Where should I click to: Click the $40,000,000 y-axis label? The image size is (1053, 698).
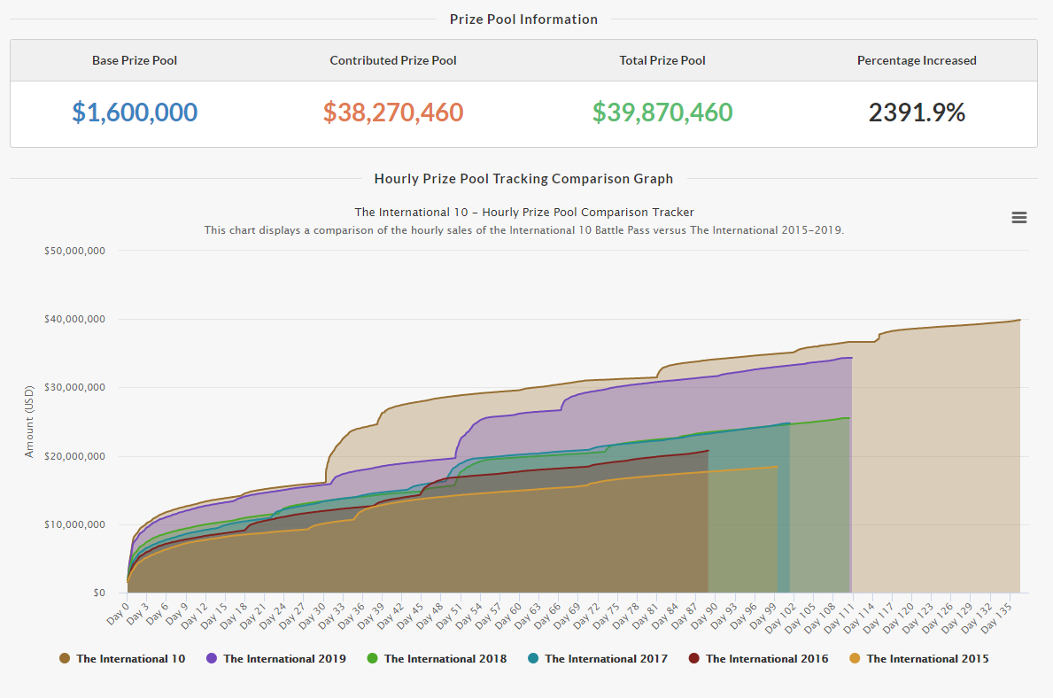(x=74, y=319)
